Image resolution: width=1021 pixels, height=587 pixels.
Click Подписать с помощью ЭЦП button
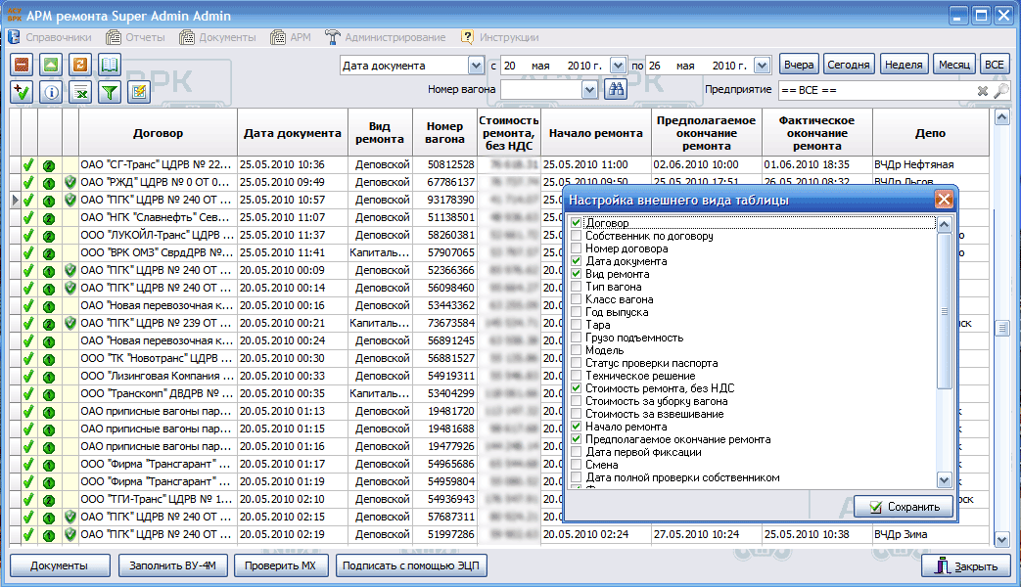pos(411,565)
